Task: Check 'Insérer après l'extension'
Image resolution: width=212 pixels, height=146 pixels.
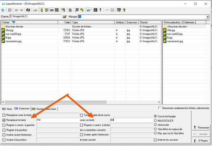Action: point(81,135)
